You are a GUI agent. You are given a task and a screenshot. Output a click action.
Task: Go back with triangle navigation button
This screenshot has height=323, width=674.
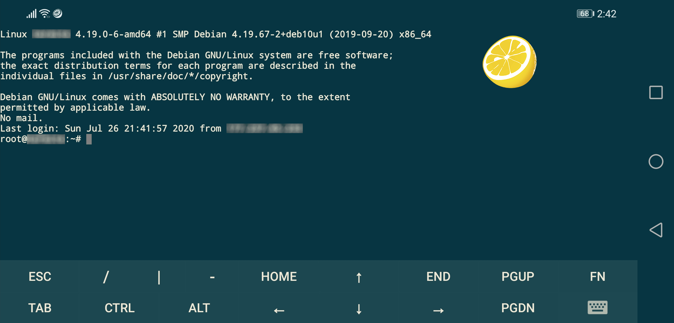pyautogui.click(x=656, y=230)
